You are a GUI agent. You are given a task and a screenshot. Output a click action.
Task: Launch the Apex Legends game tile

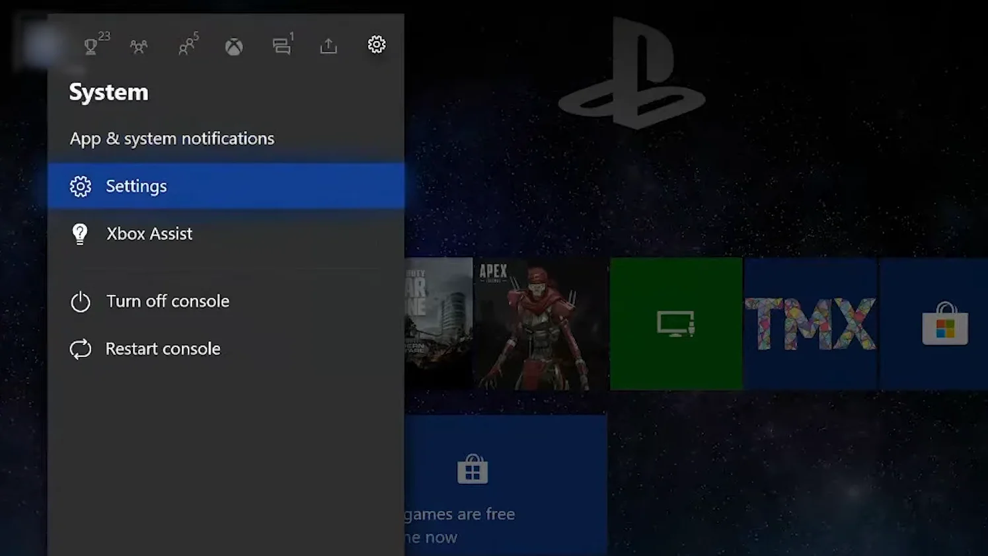pos(540,324)
